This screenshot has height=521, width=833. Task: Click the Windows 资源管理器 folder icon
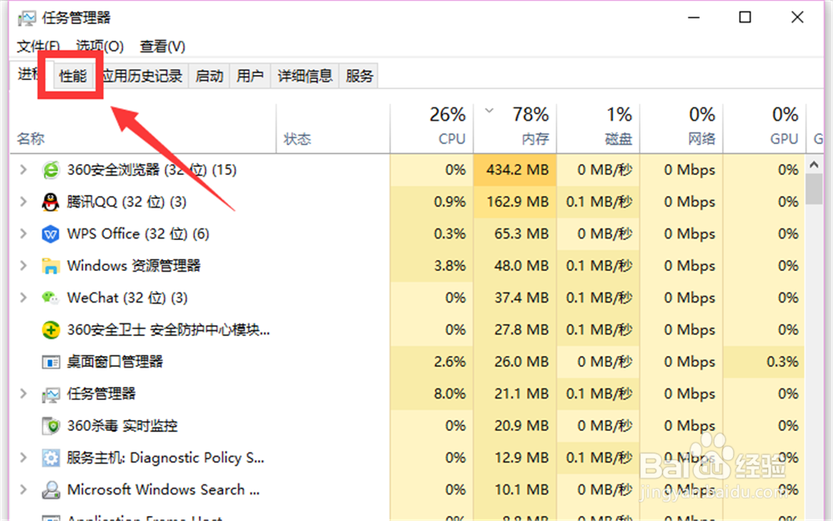point(51,266)
